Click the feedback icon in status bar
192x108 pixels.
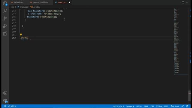(x=182, y=106)
